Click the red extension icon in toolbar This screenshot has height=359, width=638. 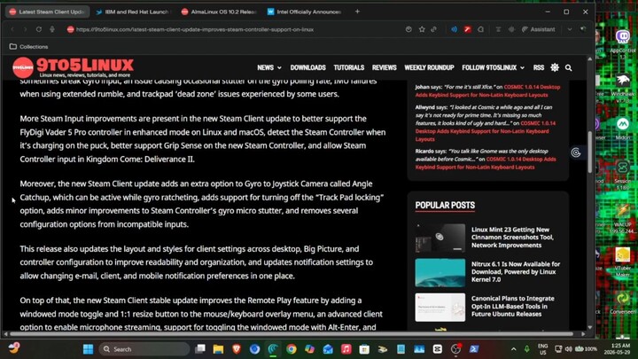click(468, 29)
